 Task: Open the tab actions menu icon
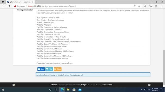click(3, 2)
